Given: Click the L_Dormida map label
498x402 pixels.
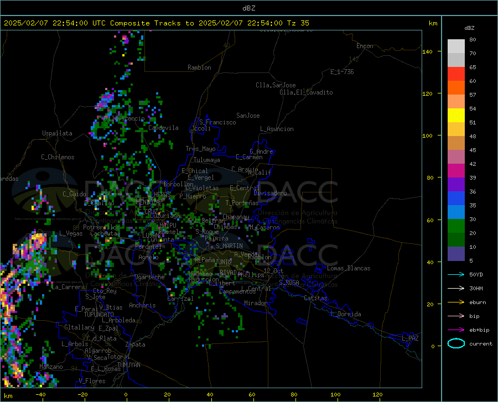Looking at the screenshot, I should [x=345, y=314].
